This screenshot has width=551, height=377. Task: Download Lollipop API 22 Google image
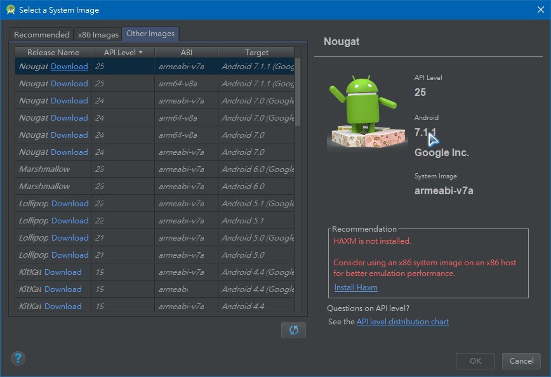tap(70, 204)
